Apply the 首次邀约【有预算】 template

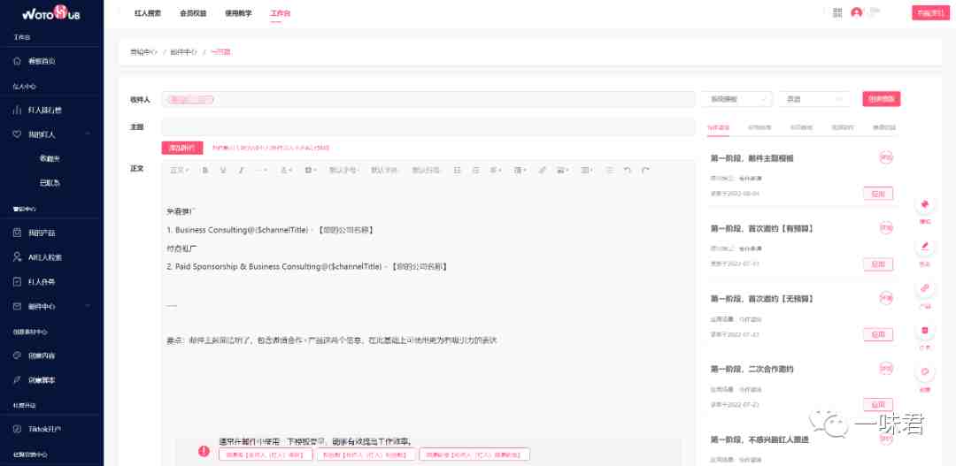[x=878, y=264]
